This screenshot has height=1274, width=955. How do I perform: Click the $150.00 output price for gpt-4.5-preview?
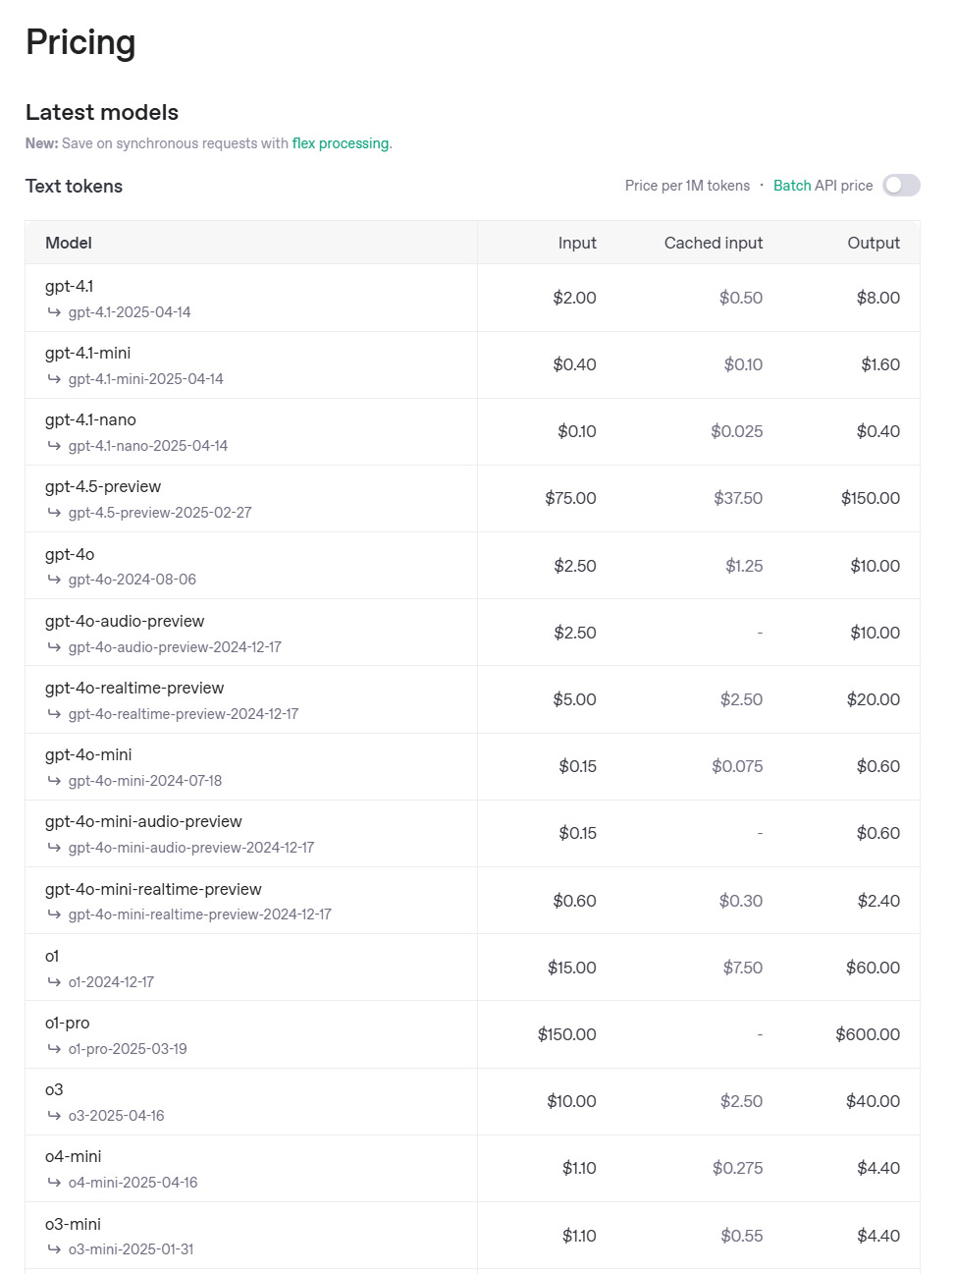point(871,498)
